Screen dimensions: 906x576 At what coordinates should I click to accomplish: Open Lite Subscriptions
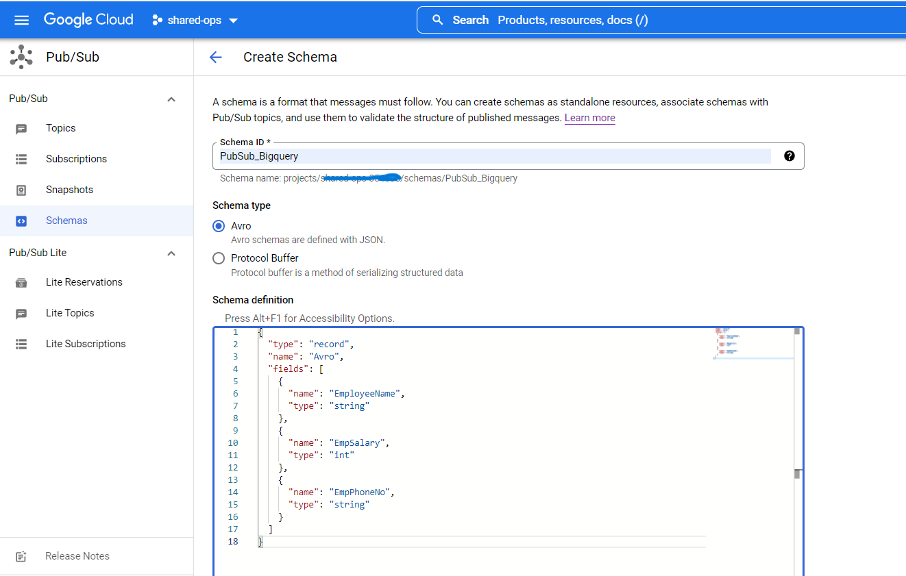86,343
